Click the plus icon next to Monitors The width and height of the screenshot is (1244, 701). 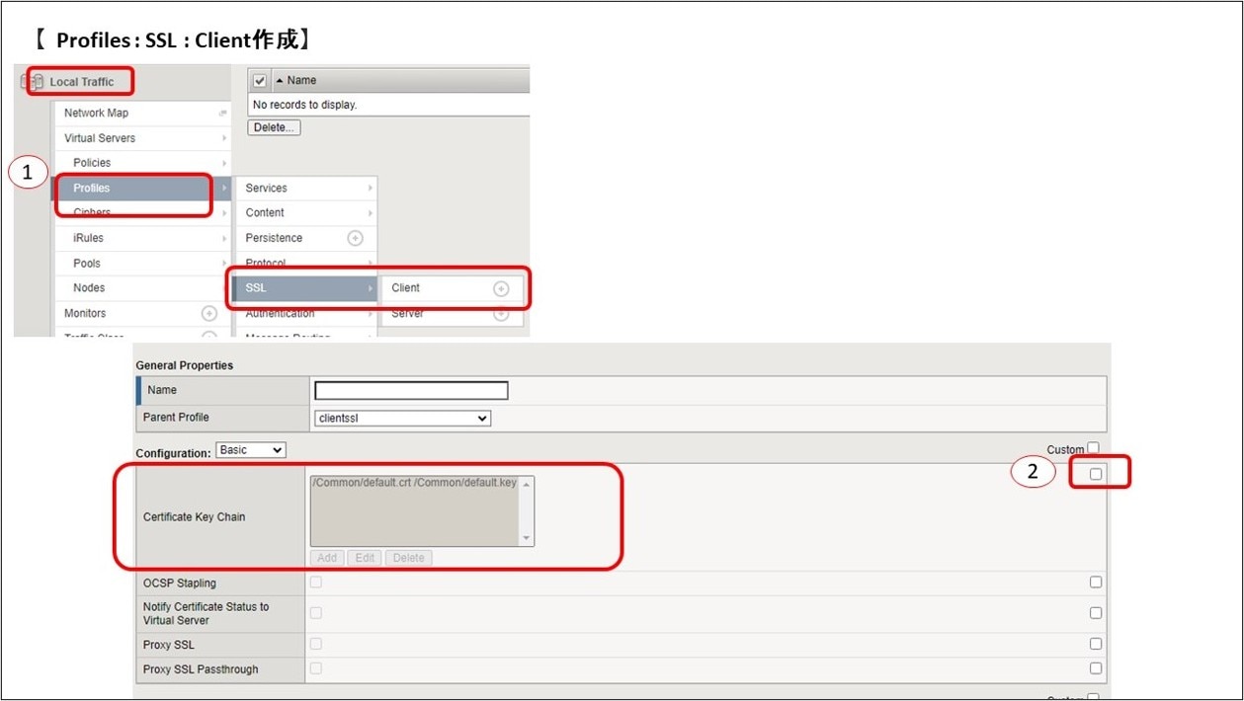[209, 313]
